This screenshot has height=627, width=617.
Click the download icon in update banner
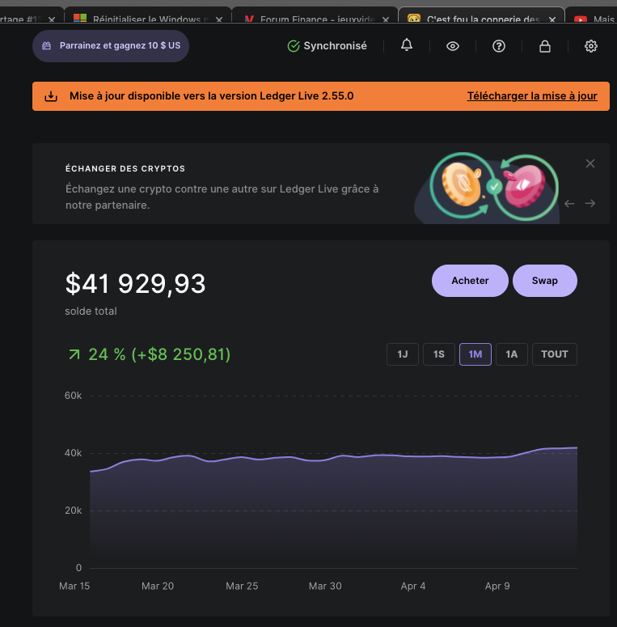coord(51,96)
